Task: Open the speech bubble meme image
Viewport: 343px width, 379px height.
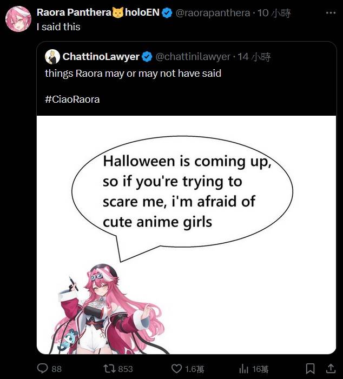Action: [x=186, y=235]
